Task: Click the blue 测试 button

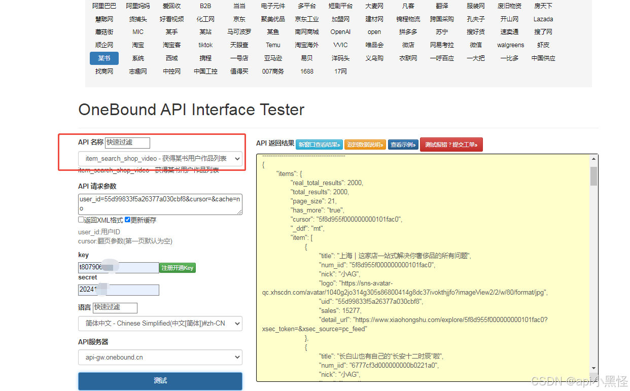Action: [160, 380]
